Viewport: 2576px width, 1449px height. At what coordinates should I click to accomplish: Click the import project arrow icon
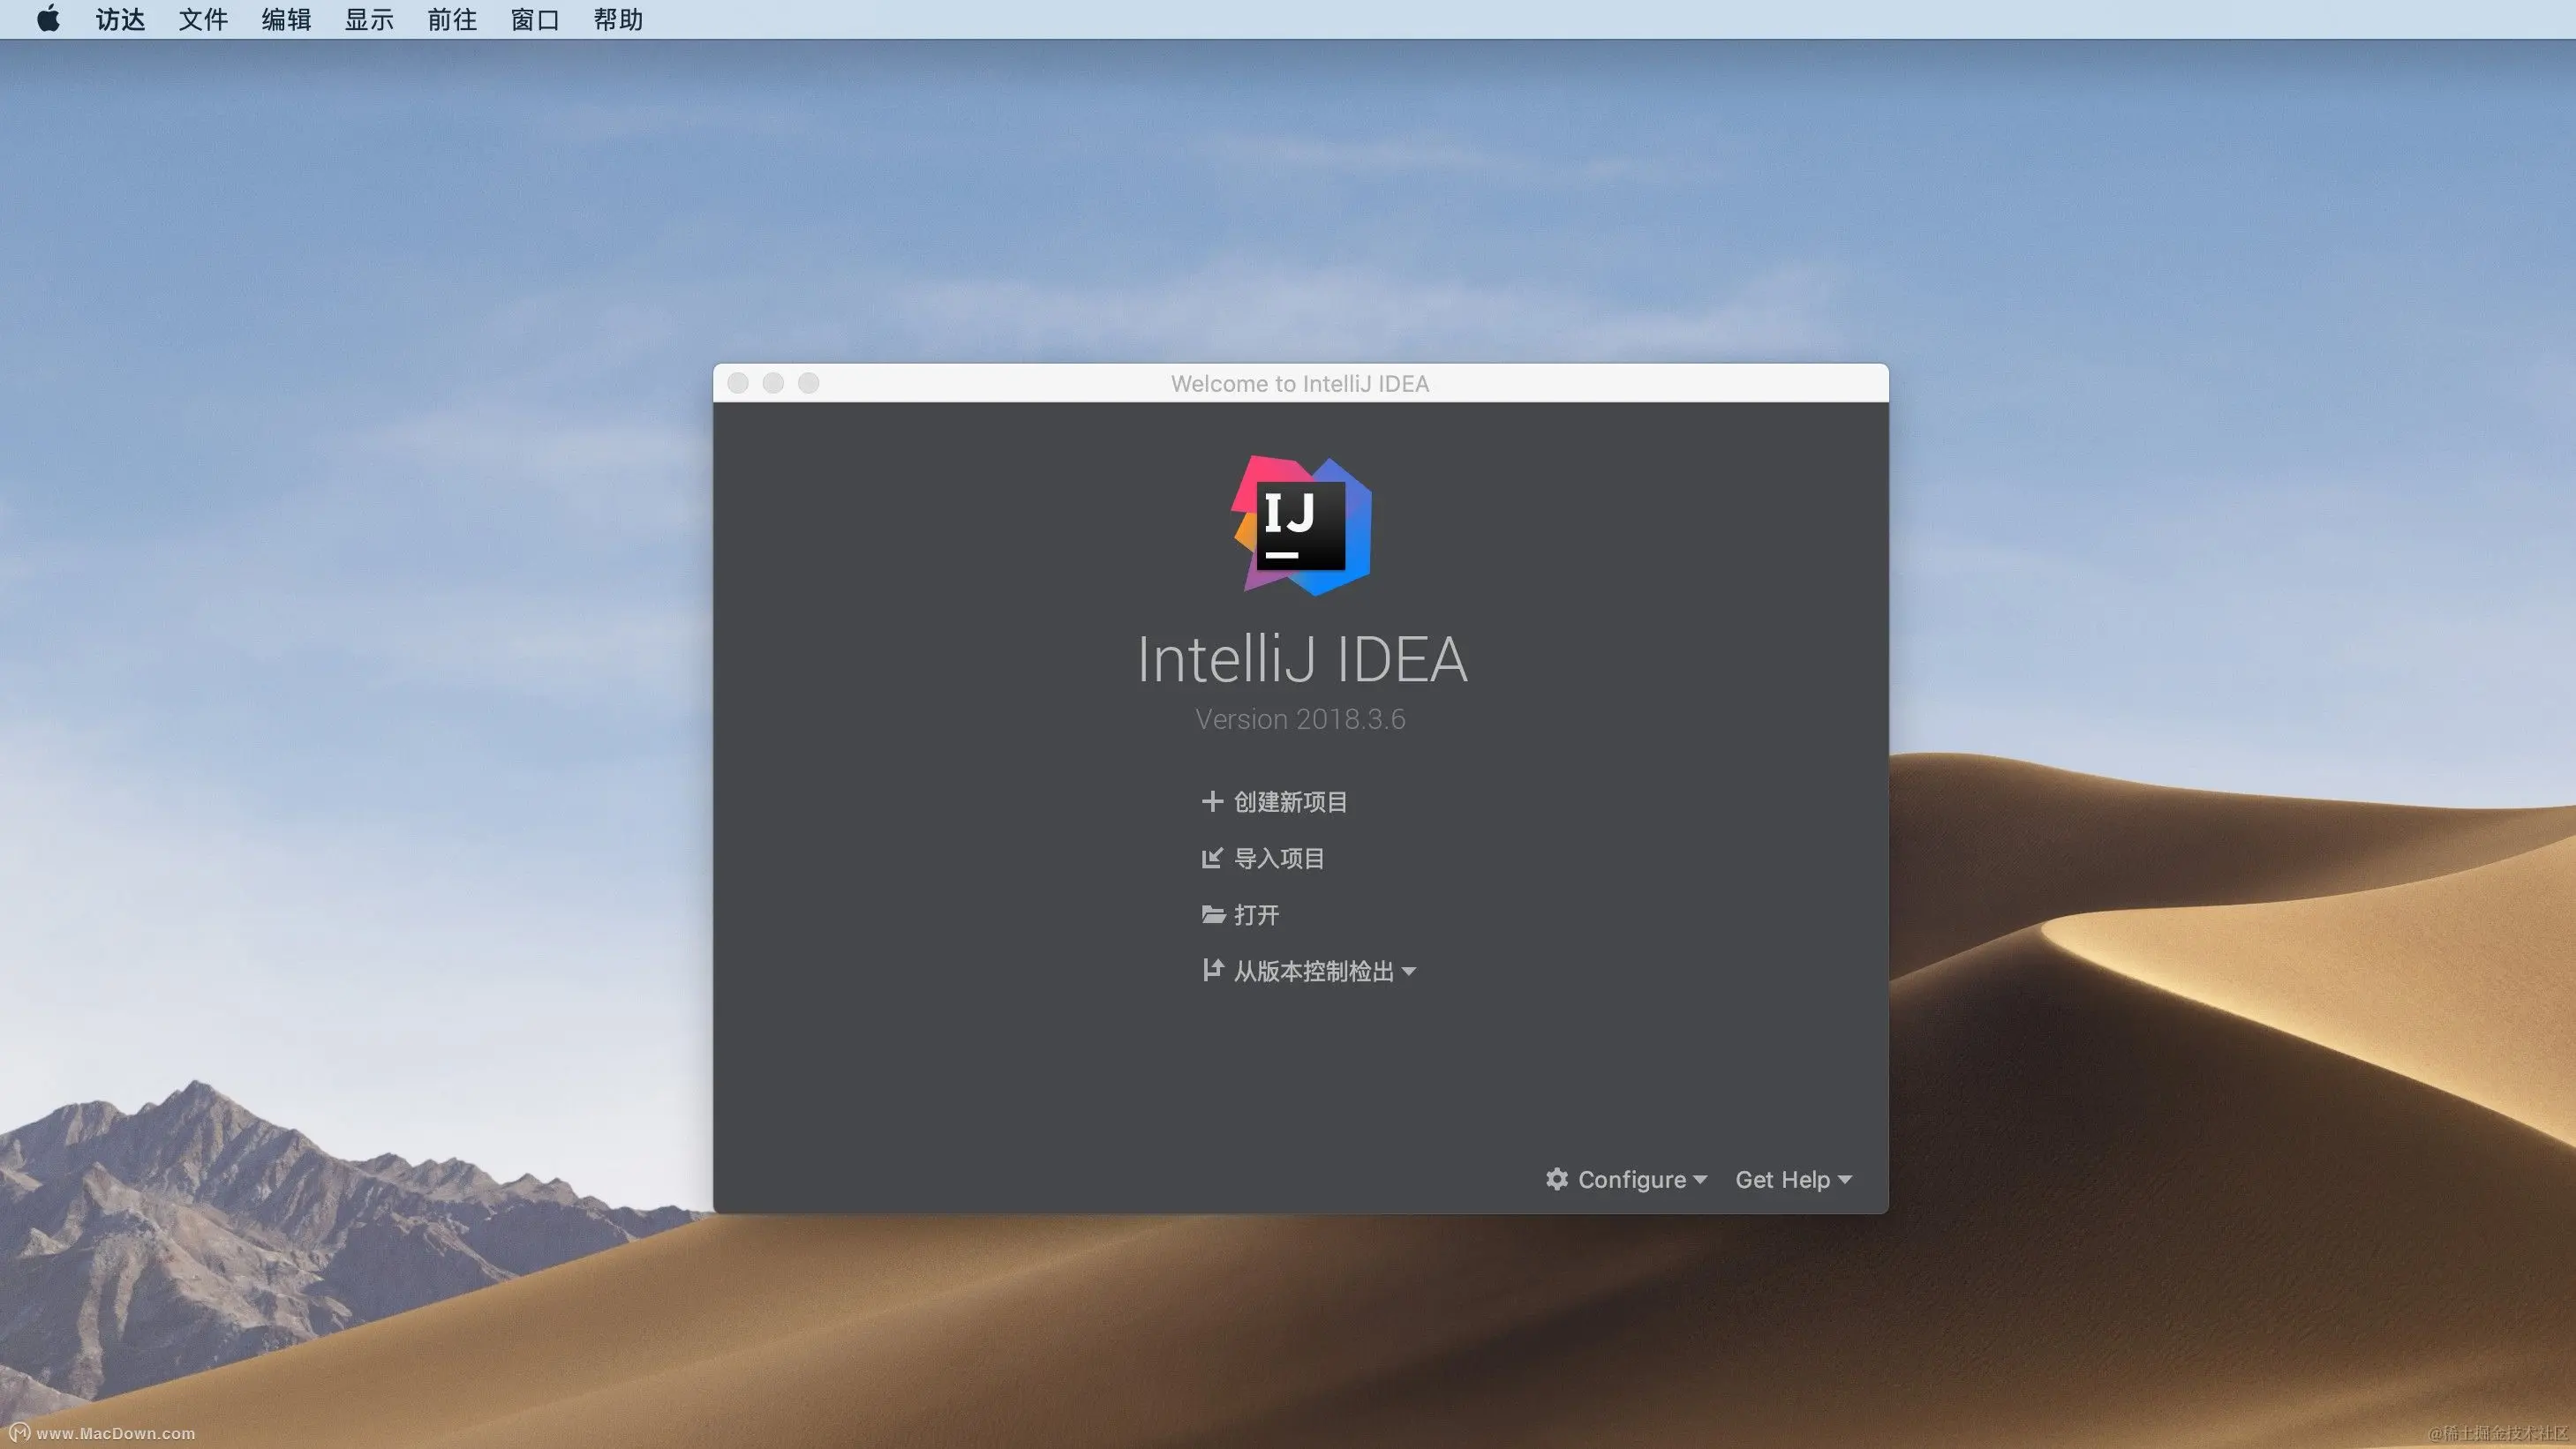1211,859
